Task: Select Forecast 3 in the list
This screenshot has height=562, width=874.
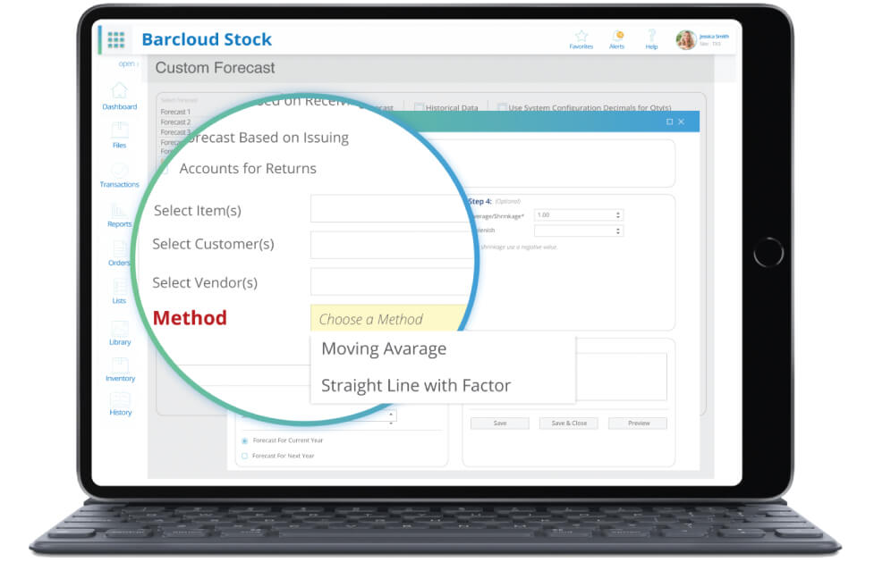Action: pos(175,132)
